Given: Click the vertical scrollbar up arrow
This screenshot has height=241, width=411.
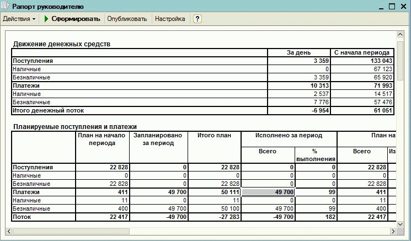Looking at the screenshot, I should point(400,34).
